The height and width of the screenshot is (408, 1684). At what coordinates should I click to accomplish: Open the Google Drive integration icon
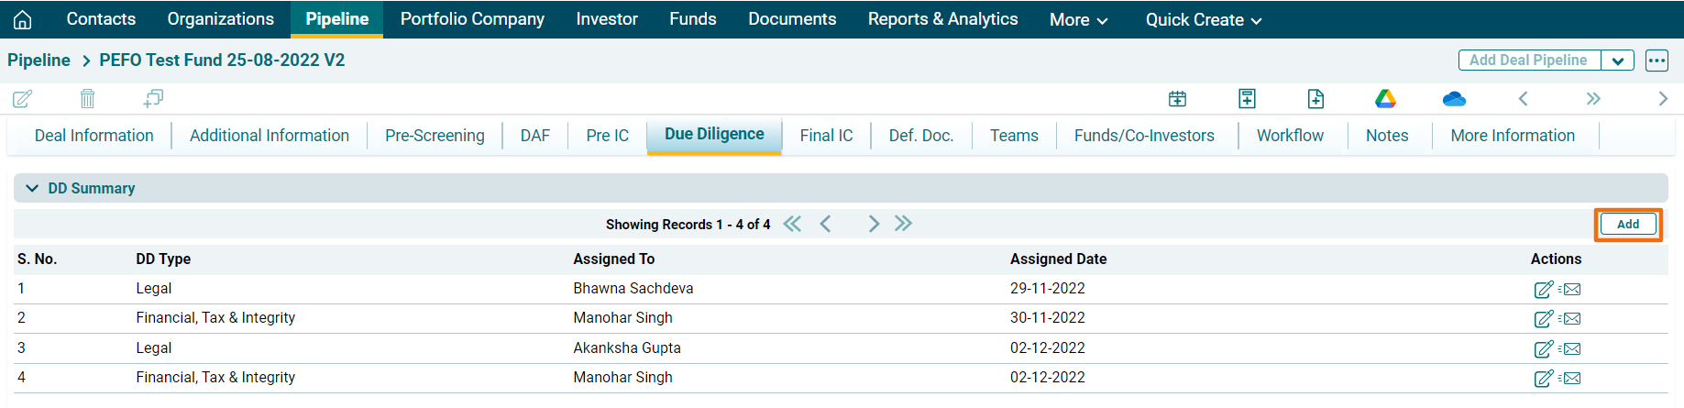[1385, 98]
